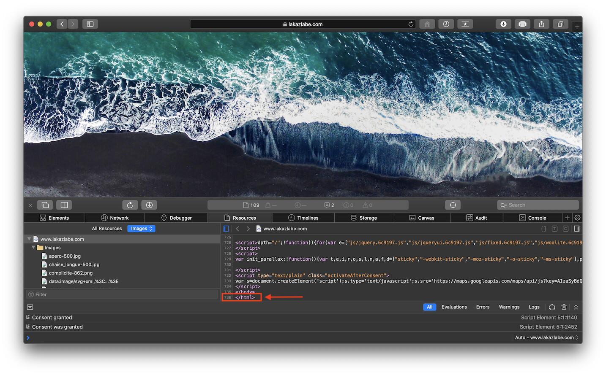
Task: Toggle pretty print curly braces button
Action: (543, 229)
